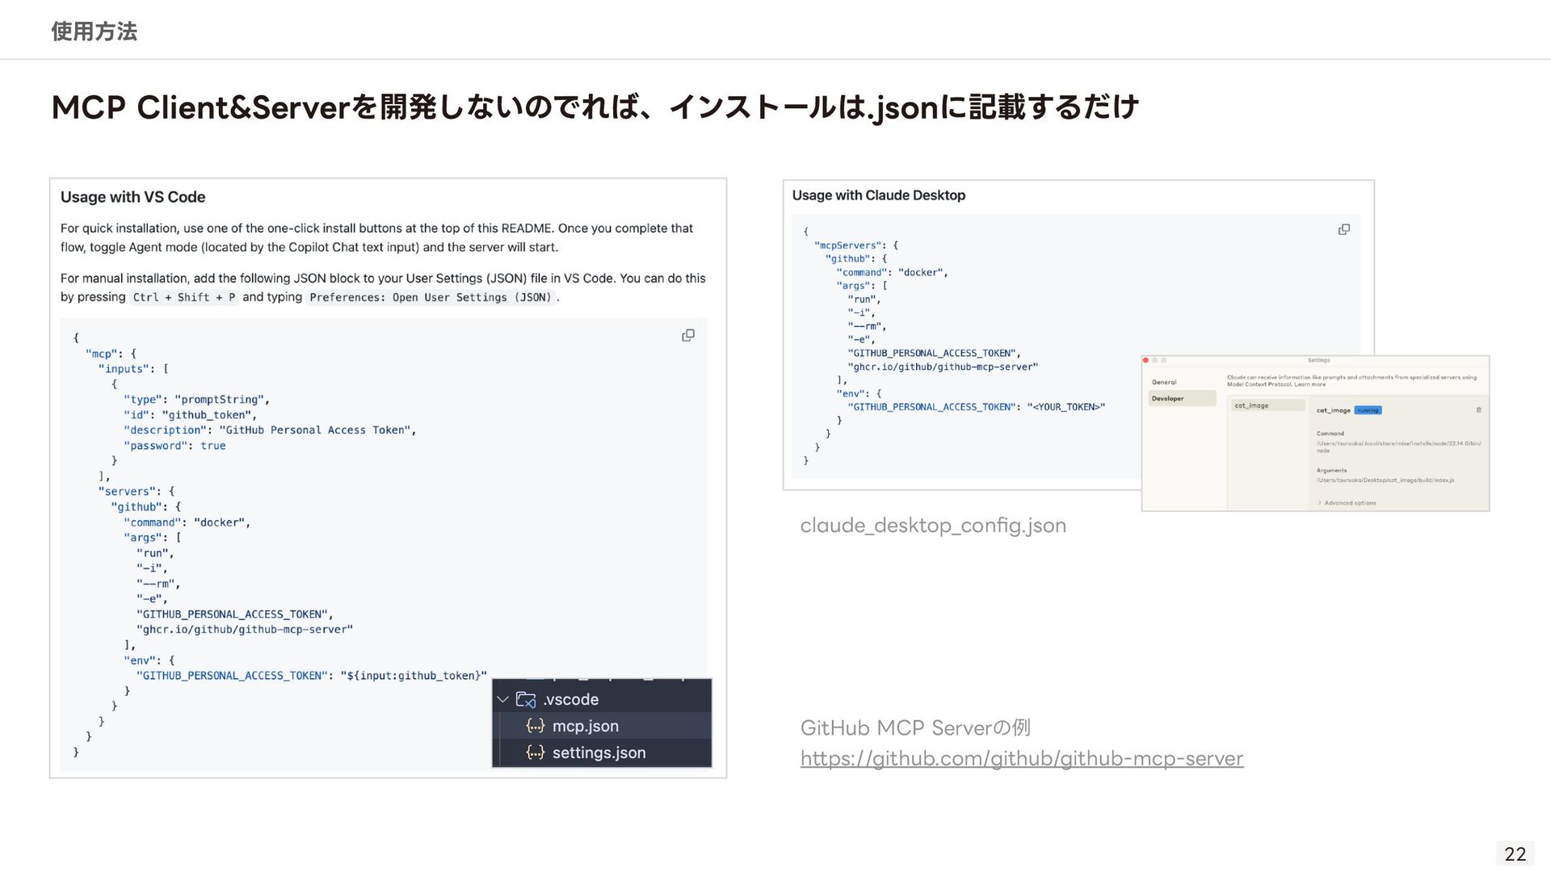The image size is (1551, 872).
Task: Select mcp.json in the file tree
Action: (x=586, y=726)
